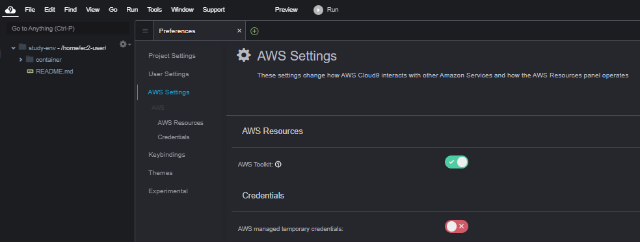
Task: Open the File menu
Action: coord(30,10)
